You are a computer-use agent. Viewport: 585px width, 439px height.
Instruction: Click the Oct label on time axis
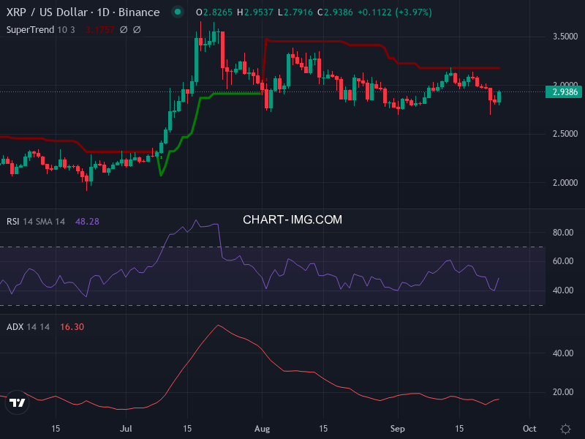(529, 428)
